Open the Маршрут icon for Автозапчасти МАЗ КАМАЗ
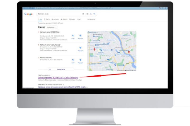The width and height of the screenshot is (190, 126). [80, 36]
